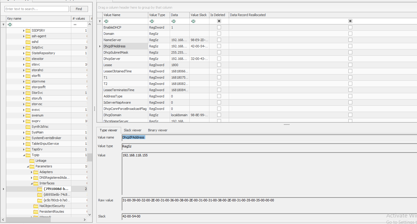Check Is Deleted for NameServer row

[219, 40]
